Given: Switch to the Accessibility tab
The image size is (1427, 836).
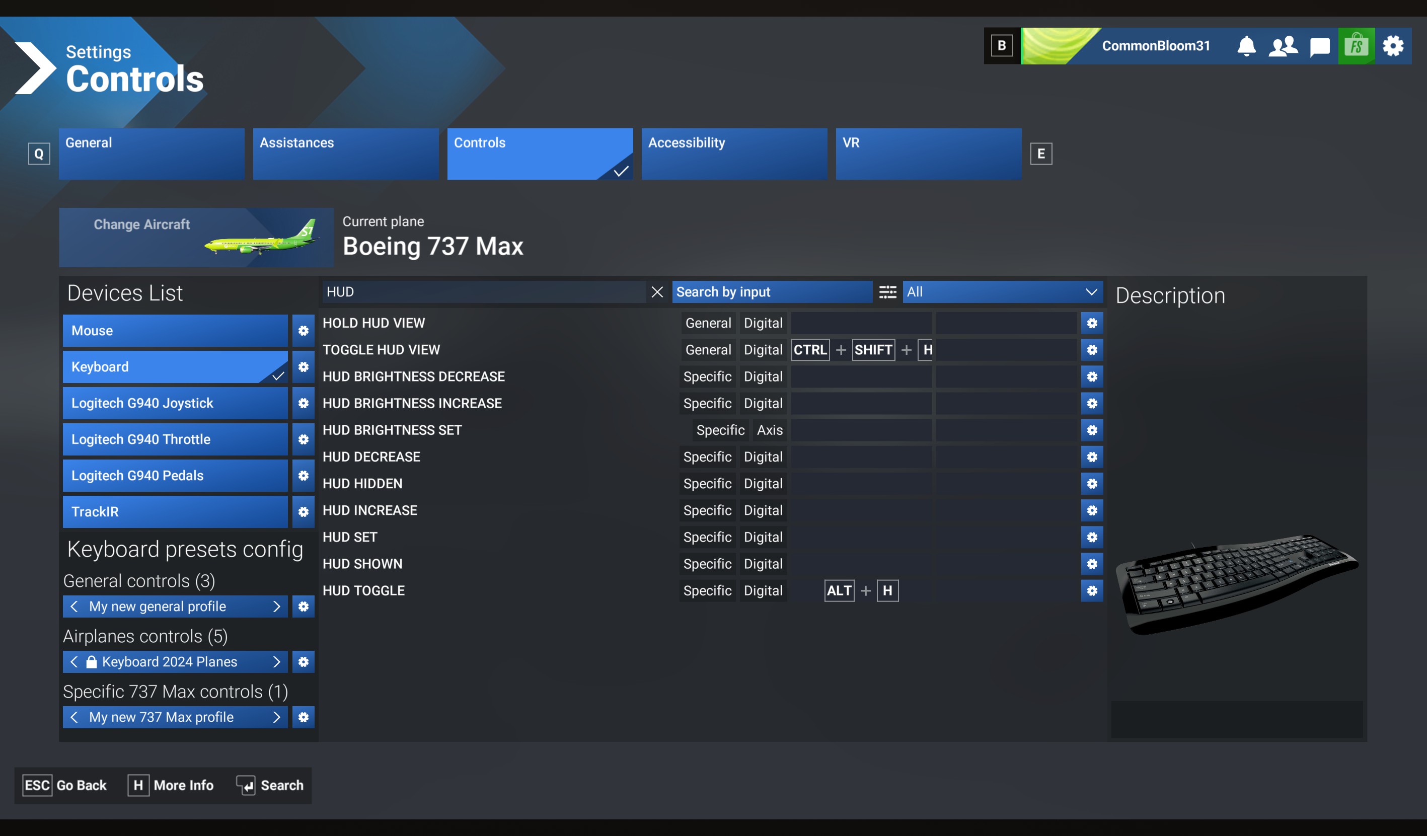Looking at the screenshot, I should coord(734,154).
